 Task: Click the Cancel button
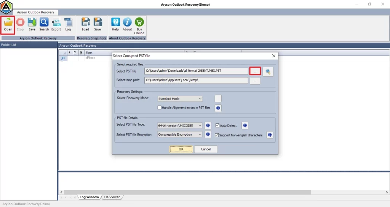click(x=206, y=149)
